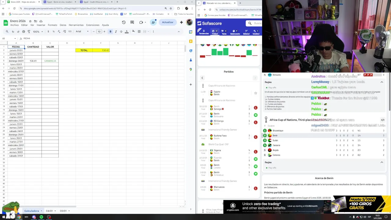
Task: Open the 123 number formats menu
Action: coord(70,31)
